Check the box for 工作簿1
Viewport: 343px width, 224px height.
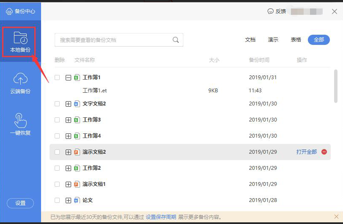57,77
